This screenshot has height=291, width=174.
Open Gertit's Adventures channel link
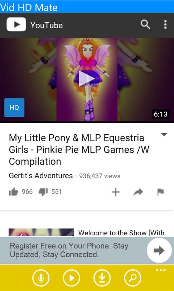tap(41, 176)
